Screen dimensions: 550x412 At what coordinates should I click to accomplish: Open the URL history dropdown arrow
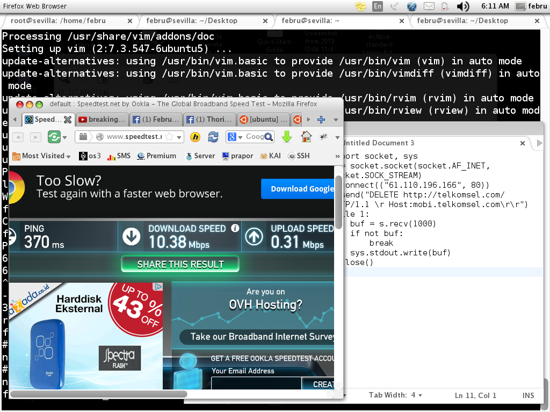coord(179,137)
